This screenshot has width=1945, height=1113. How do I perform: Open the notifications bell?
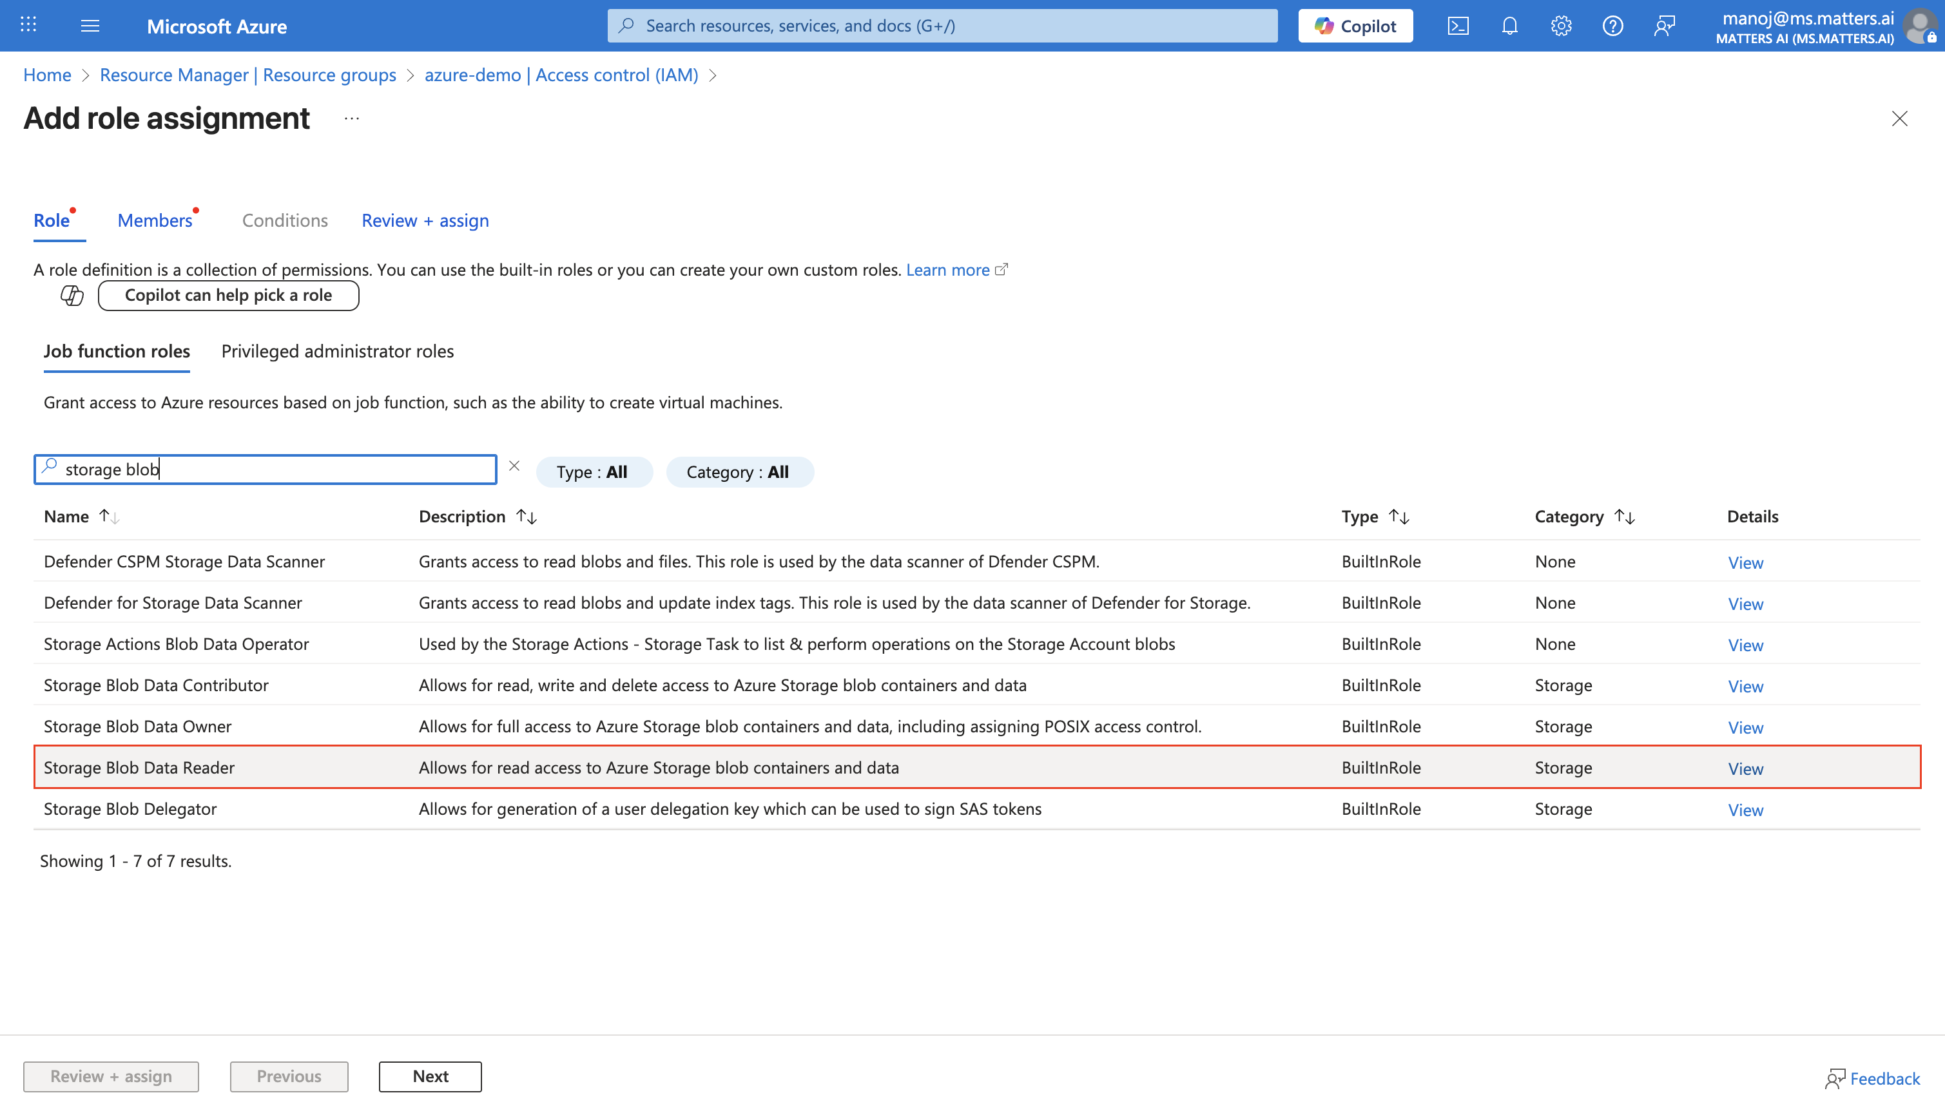coord(1509,25)
